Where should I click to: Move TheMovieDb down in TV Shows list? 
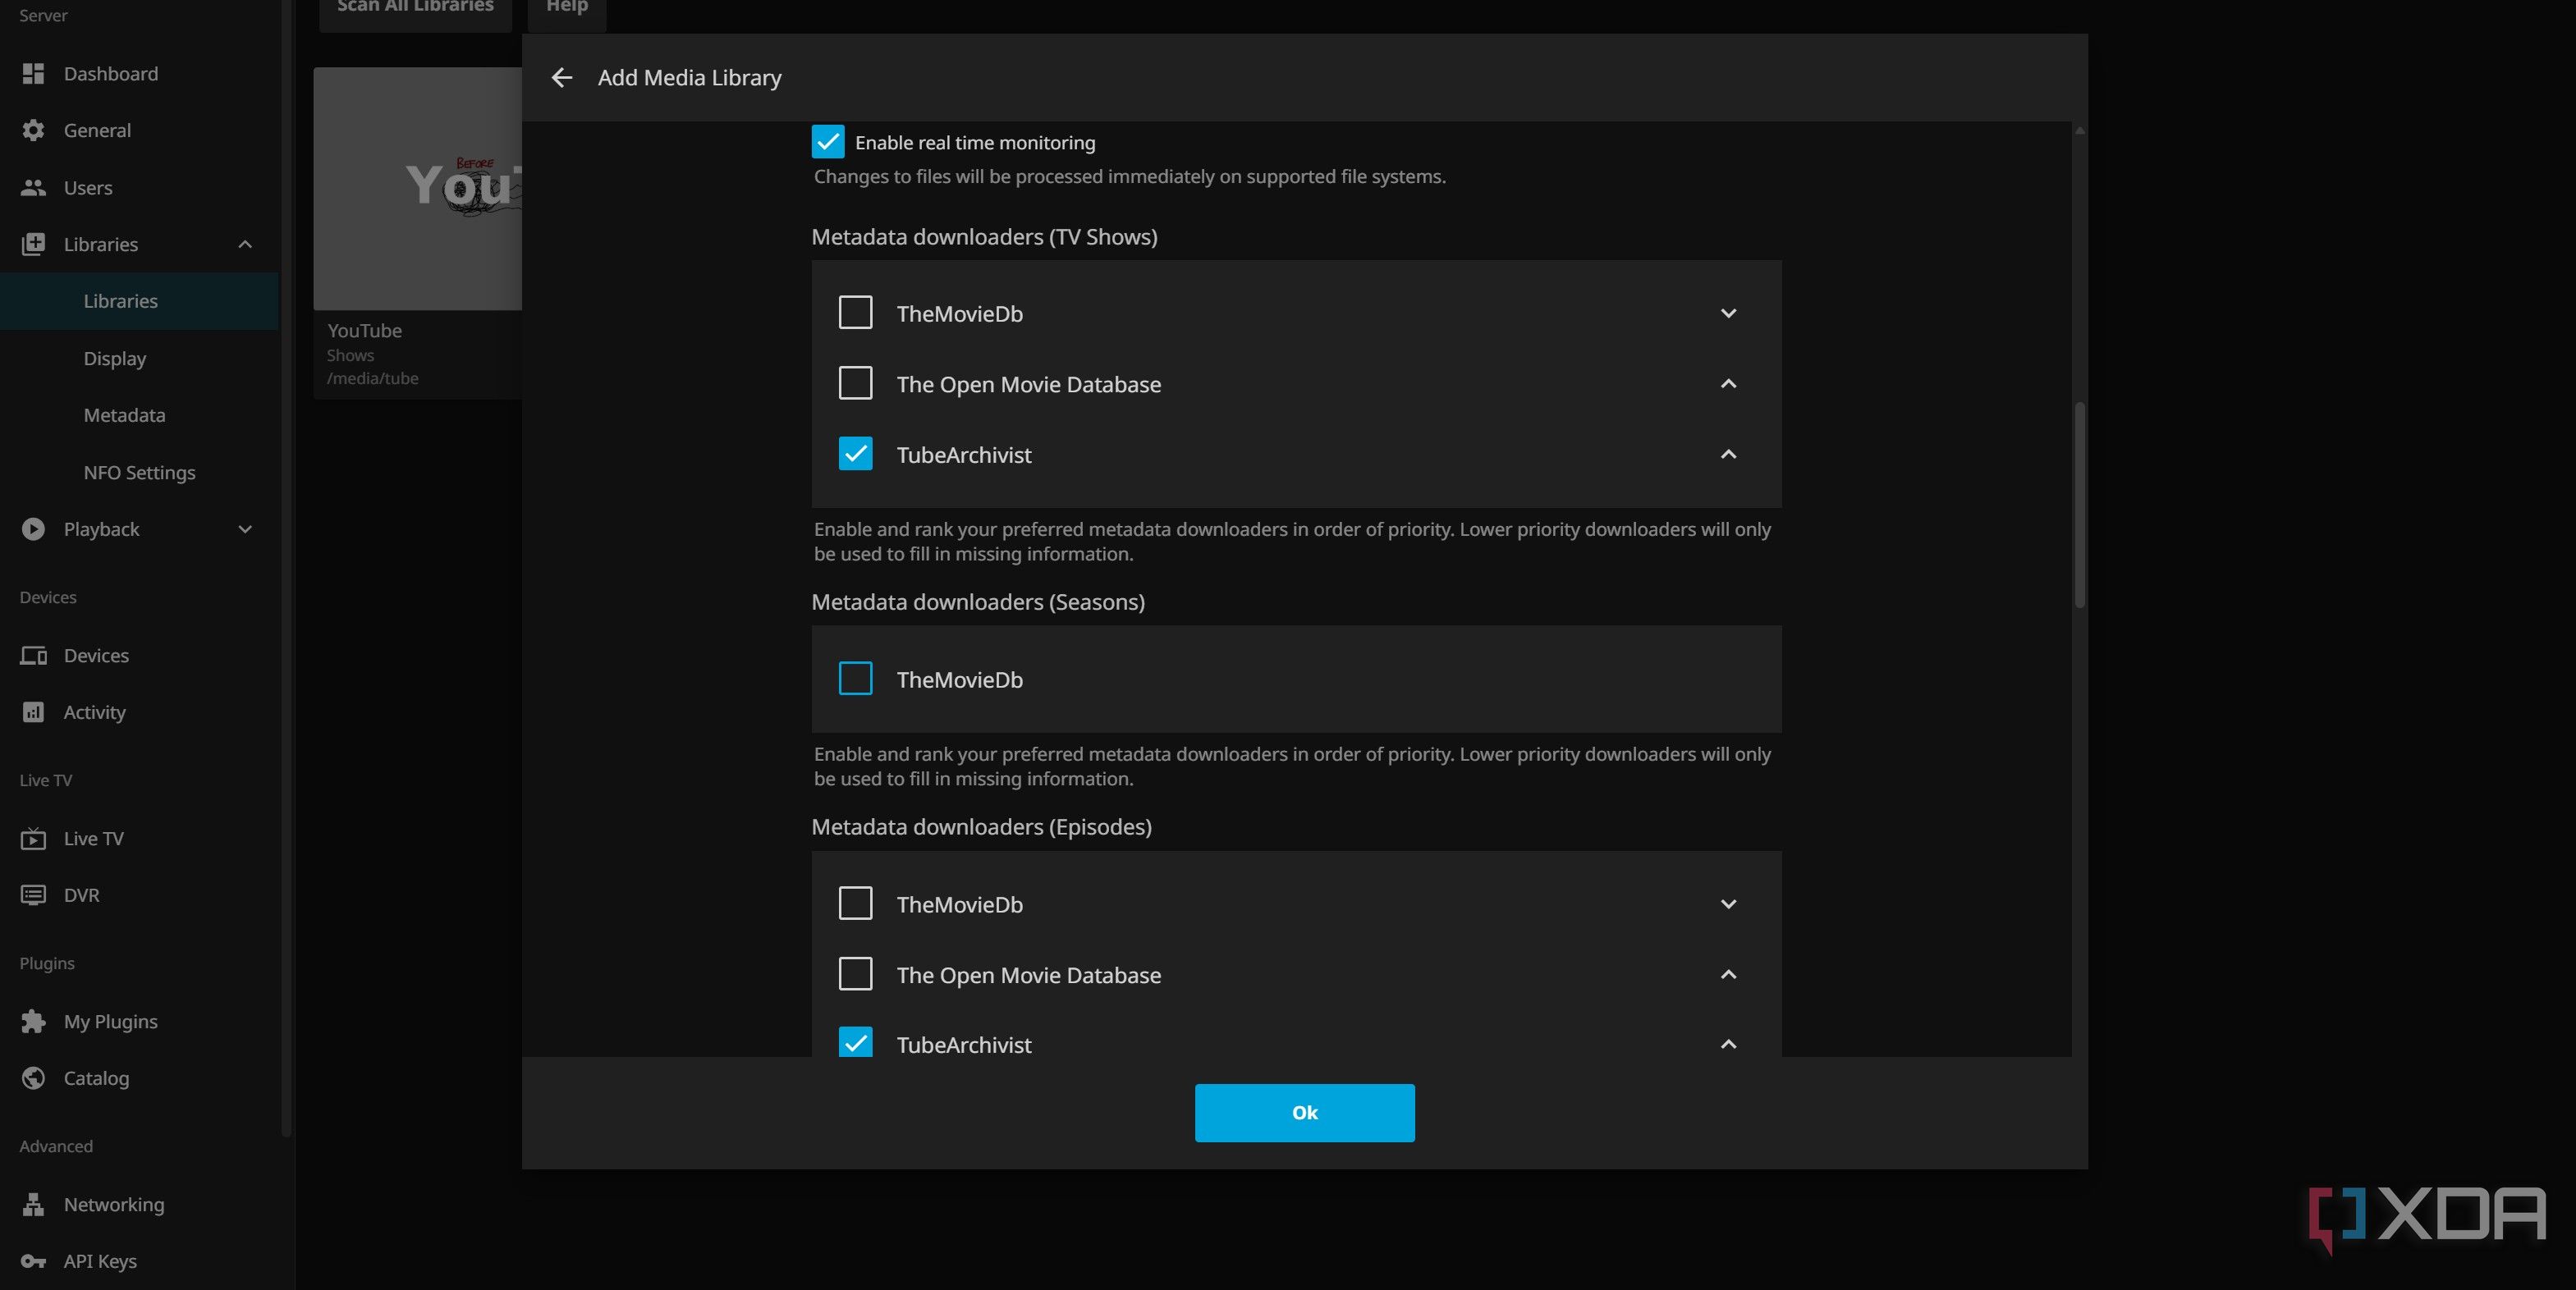pyautogui.click(x=1728, y=314)
